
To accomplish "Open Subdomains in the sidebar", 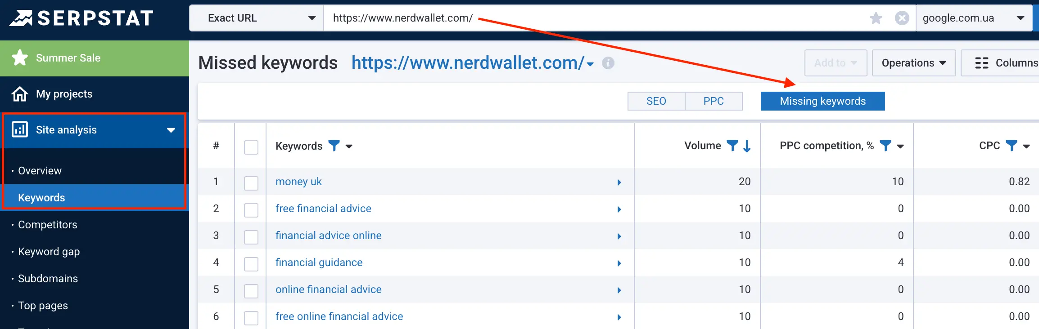I will click(48, 279).
